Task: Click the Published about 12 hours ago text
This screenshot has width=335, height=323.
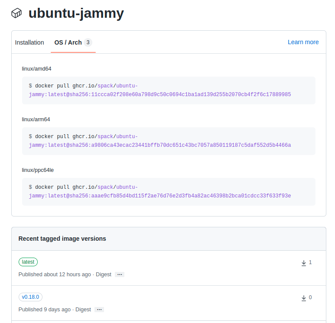Action: [x=55, y=275]
